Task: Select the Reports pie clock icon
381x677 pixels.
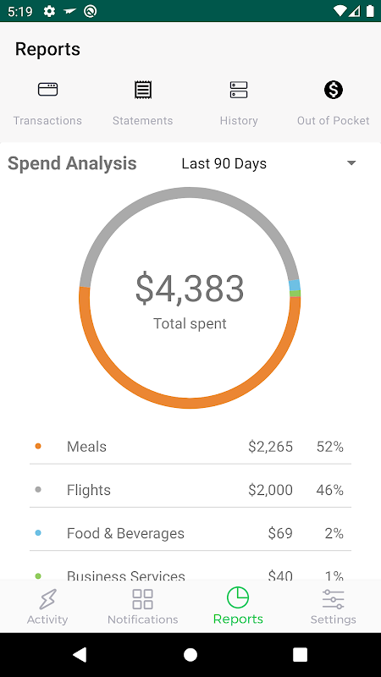Action: [238, 597]
